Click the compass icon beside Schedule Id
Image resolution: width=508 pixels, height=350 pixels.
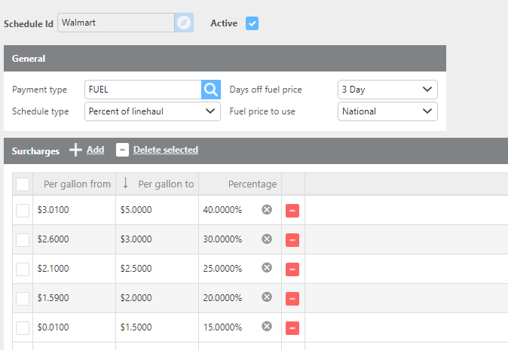[x=184, y=23]
